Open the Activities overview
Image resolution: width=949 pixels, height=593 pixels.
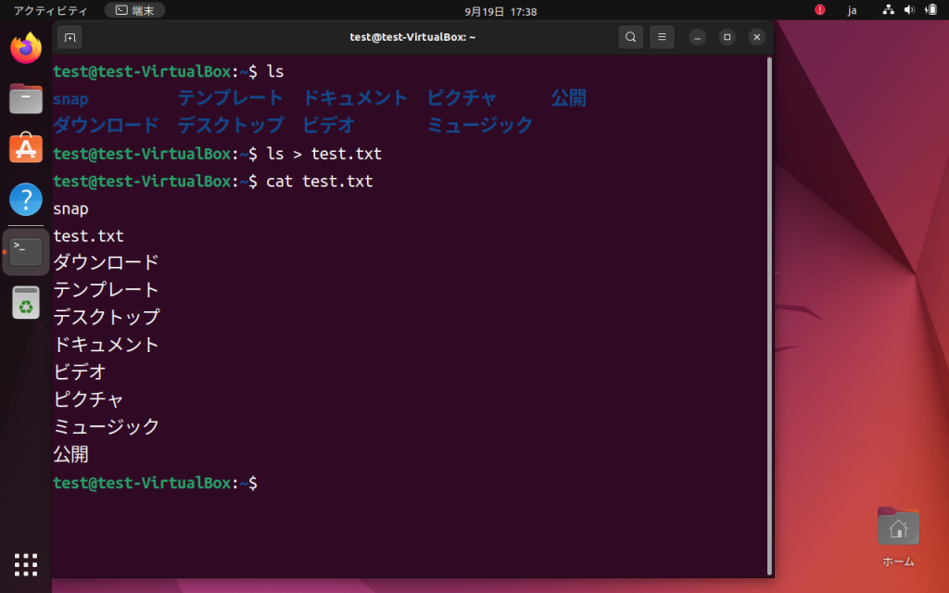pos(51,11)
